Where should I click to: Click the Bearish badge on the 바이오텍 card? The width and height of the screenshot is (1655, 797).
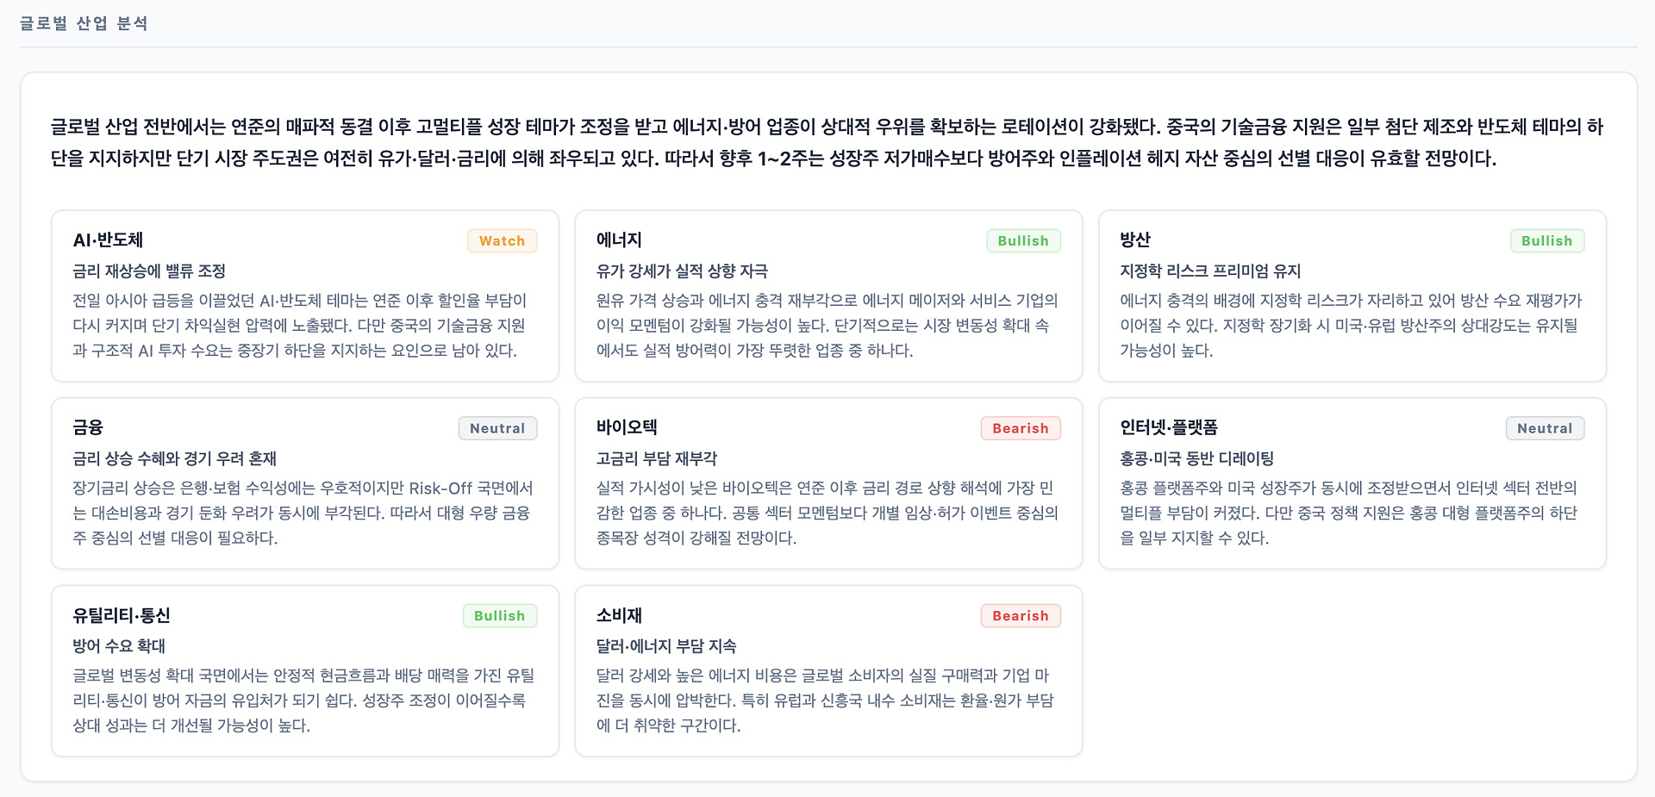(1021, 428)
